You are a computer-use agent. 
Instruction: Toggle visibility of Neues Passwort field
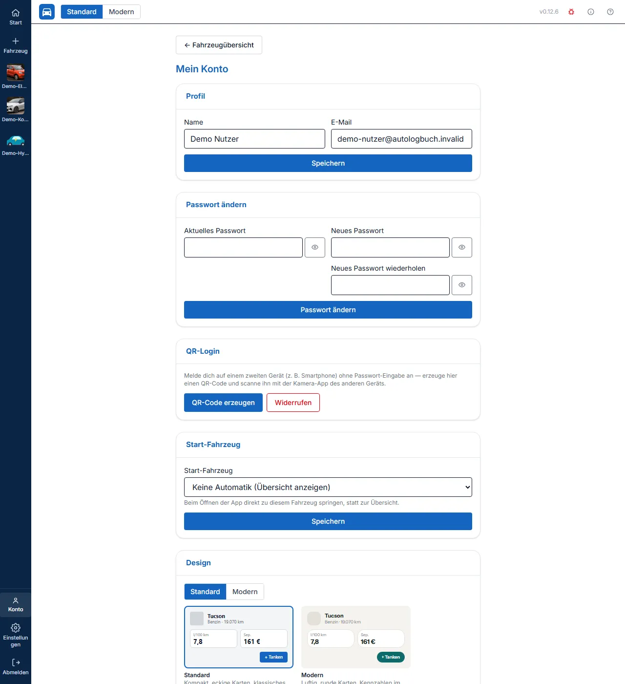(x=462, y=247)
